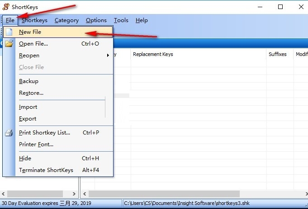Click the left panel horizontal scrollbar thumb
Screen dimensions: 308x209
[x=35, y=194]
